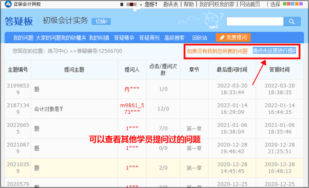Select the color theme swatches at top right
This screenshot has height=188, width=309.
294,4
